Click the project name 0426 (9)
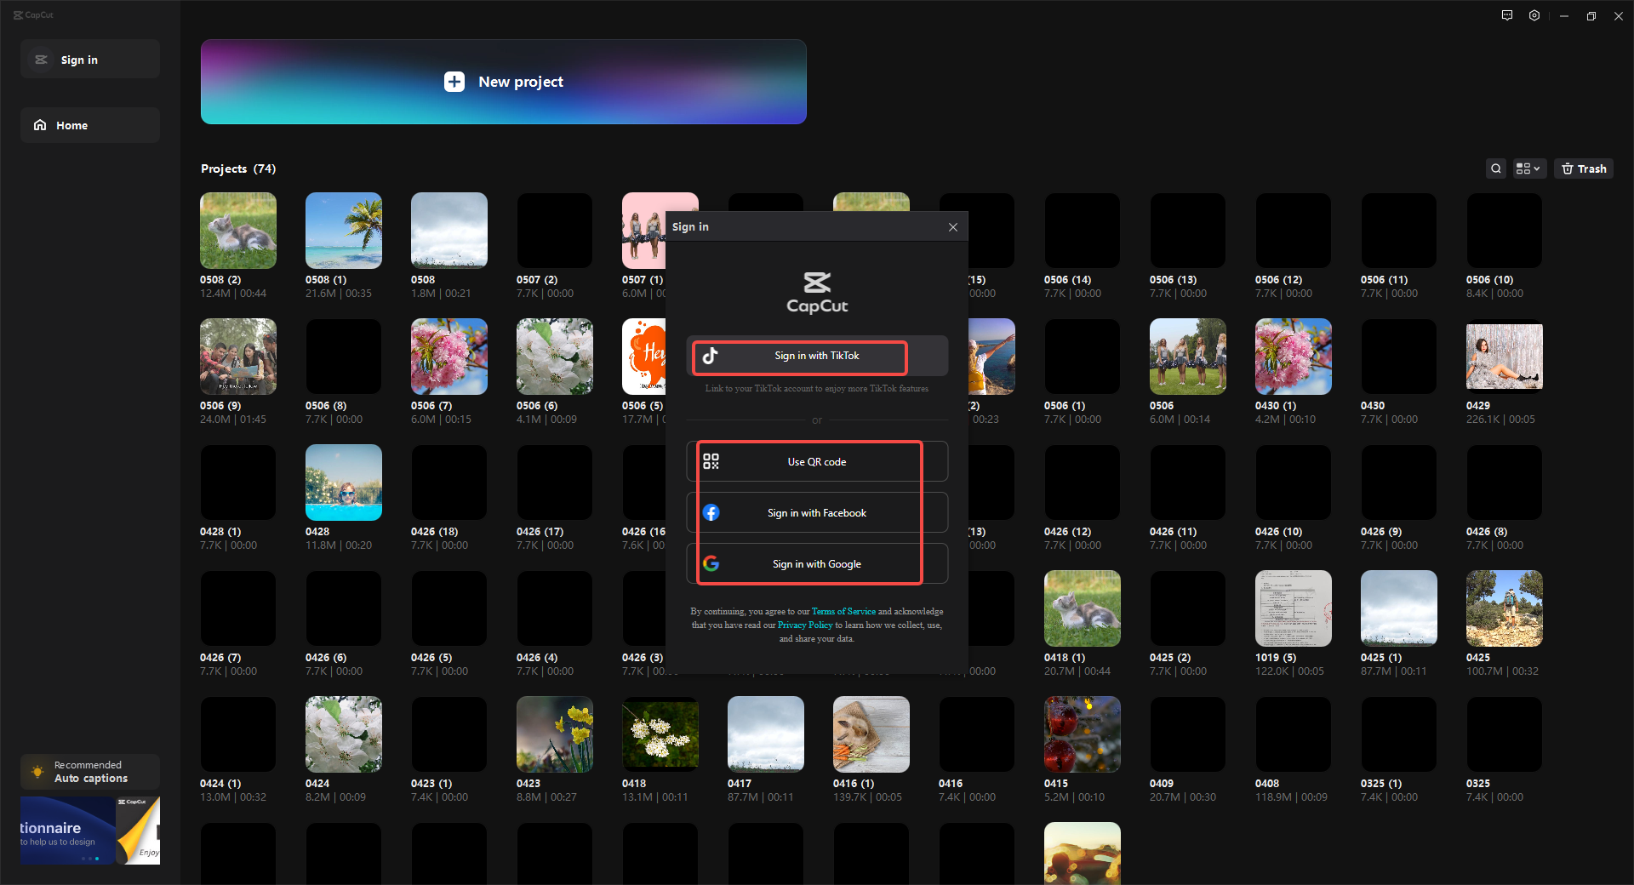Image resolution: width=1634 pixels, height=885 pixels. [1381, 532]
